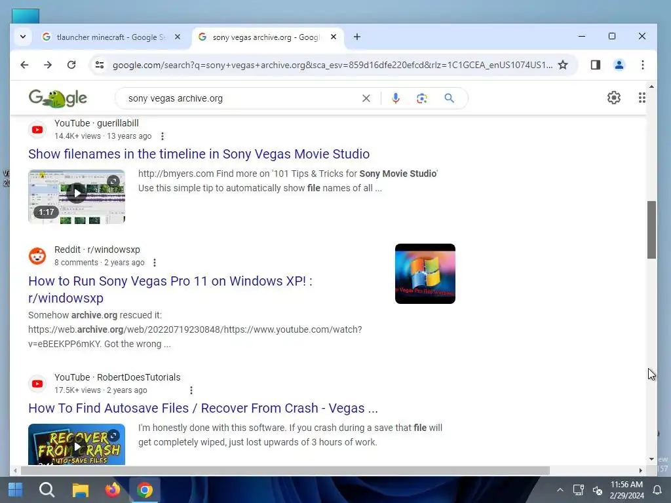This screenshot has width=671, height=503.
Task: Show hidden system tray icons chevron
Action: coord(560,490)
